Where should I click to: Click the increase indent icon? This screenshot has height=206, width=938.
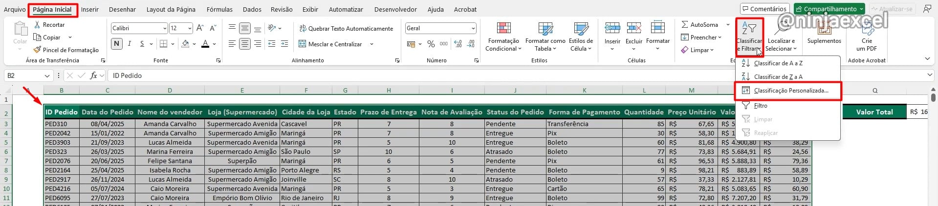pos(285,44)
